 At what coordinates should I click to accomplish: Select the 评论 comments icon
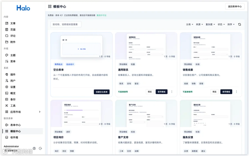coord(7,36)
